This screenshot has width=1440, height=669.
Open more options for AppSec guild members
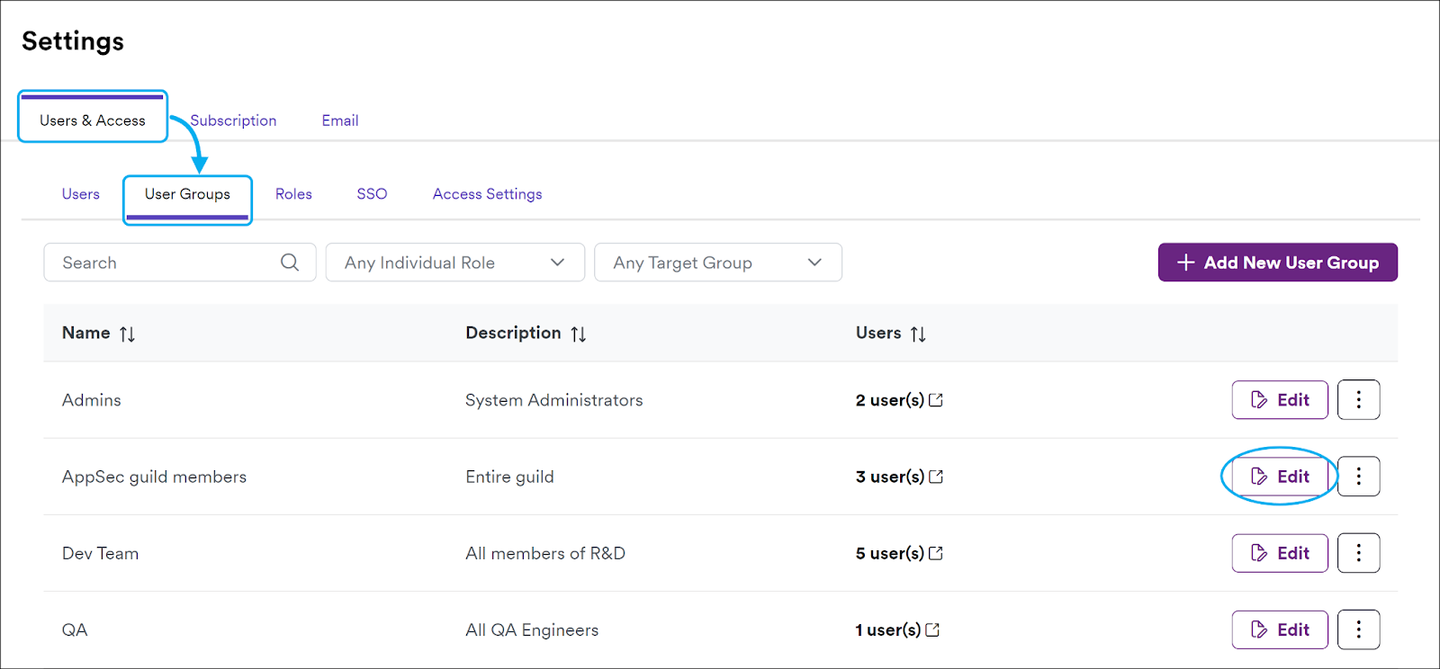coord(1358,477)
